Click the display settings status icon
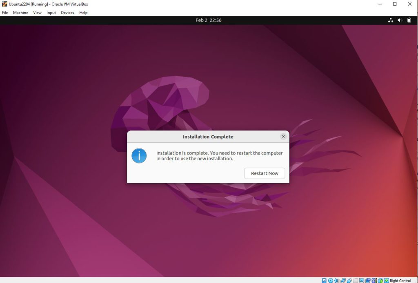This screenshot has width=418, height=283. click(x=362, y=281)
